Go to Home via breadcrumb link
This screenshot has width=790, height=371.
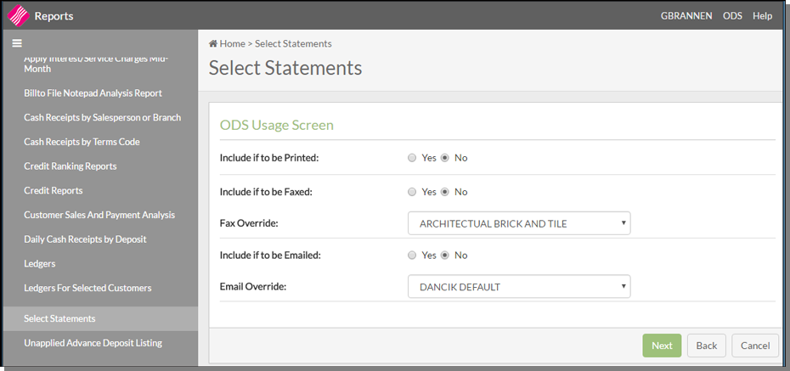tap(232, 44)
